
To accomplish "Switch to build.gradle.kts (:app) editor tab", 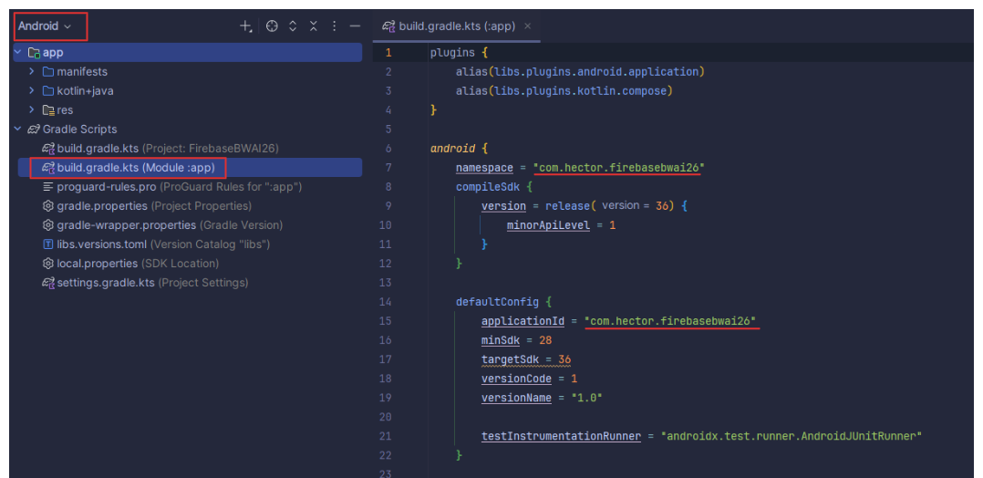I will (456, 26).
